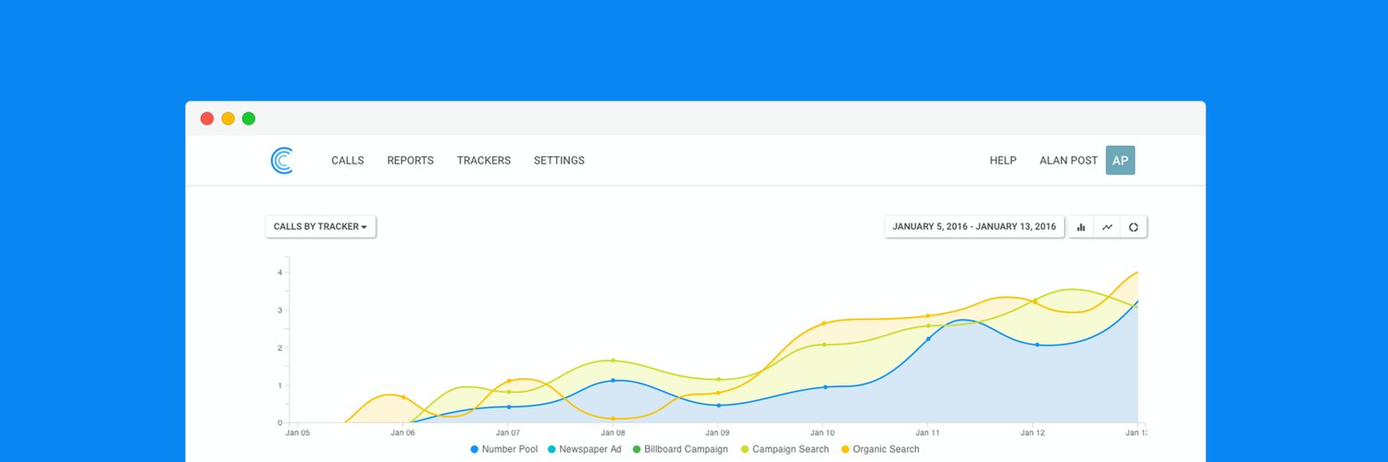Switch to bar chart view
The image size is (1388, 462).
[x=1081, y=227]
